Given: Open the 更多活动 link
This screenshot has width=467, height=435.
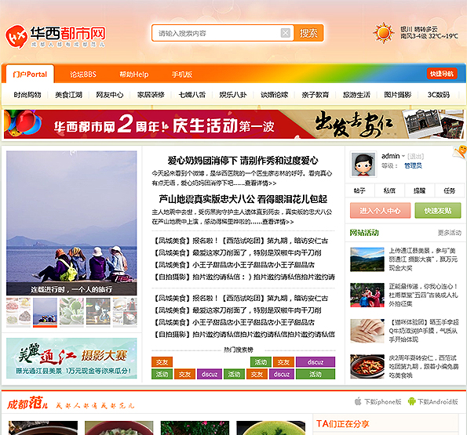Looking at the screenshot, I should click(x=450, y=233).
